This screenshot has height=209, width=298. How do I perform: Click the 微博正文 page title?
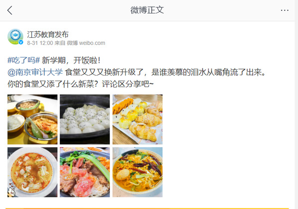point(147,10)
